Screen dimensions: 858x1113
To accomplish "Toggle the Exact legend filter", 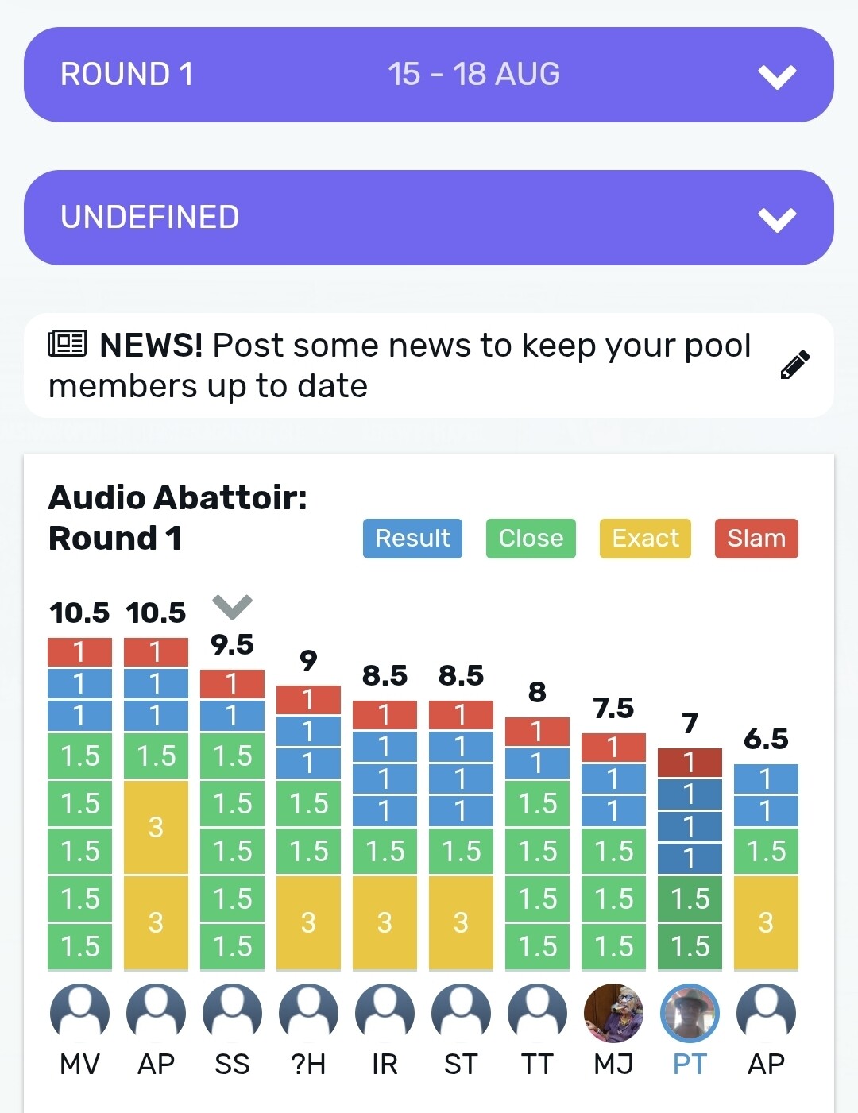I will [645, 539].
